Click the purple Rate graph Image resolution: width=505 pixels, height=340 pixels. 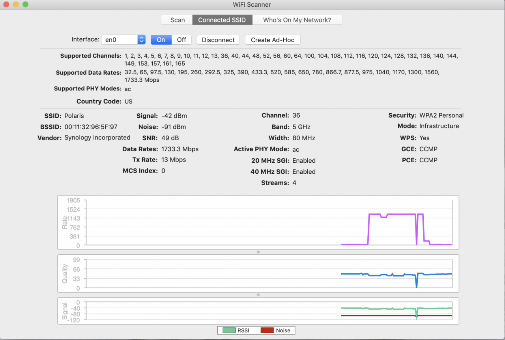pyautogui.click(x=258, y=222)
